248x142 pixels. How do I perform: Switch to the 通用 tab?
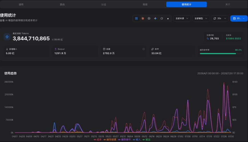coord(21,4)
